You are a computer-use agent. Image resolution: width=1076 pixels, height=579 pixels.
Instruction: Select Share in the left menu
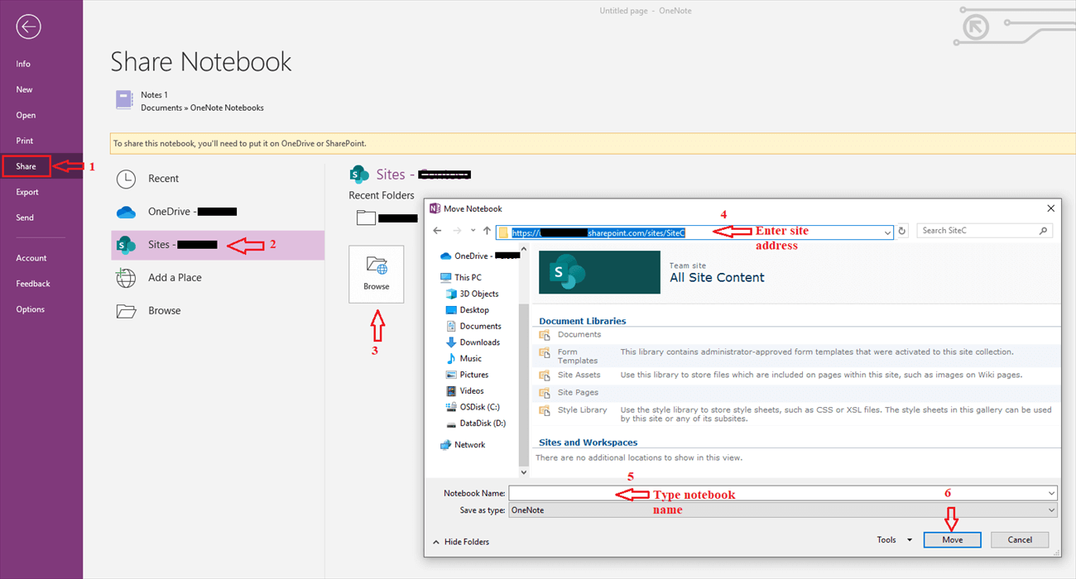[x=26, y=165]
